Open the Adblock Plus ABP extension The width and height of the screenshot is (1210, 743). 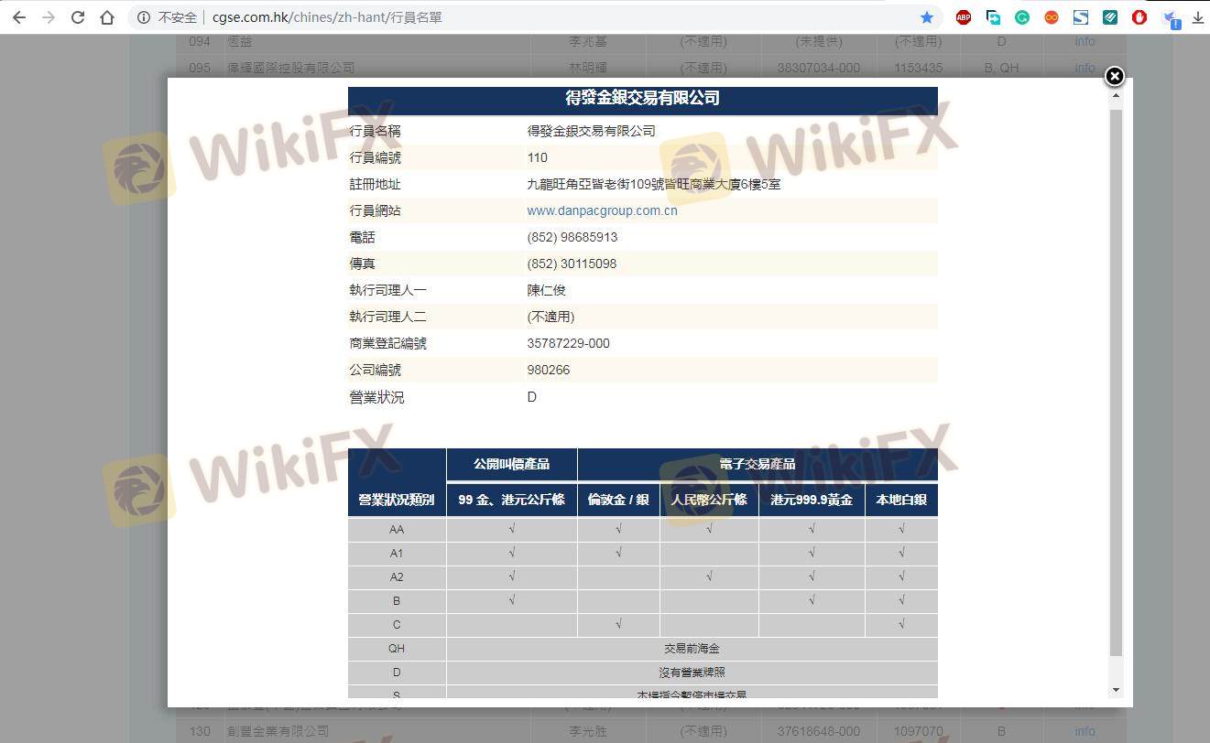(x=964, y=17)
